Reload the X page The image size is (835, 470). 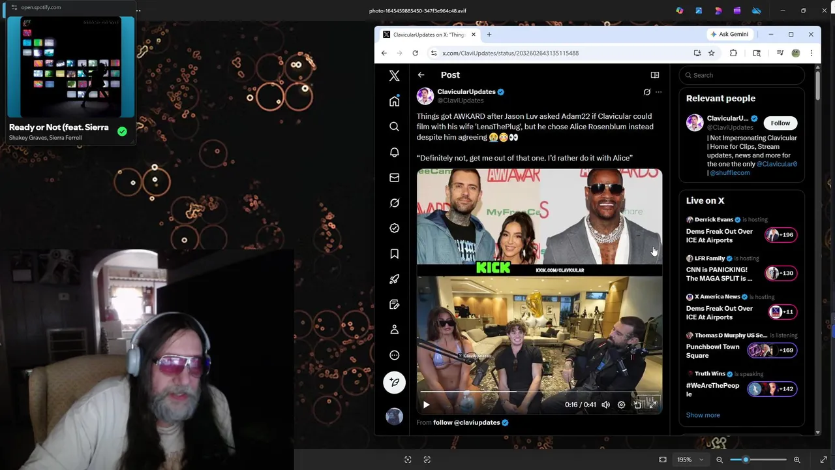click(415, 53)
